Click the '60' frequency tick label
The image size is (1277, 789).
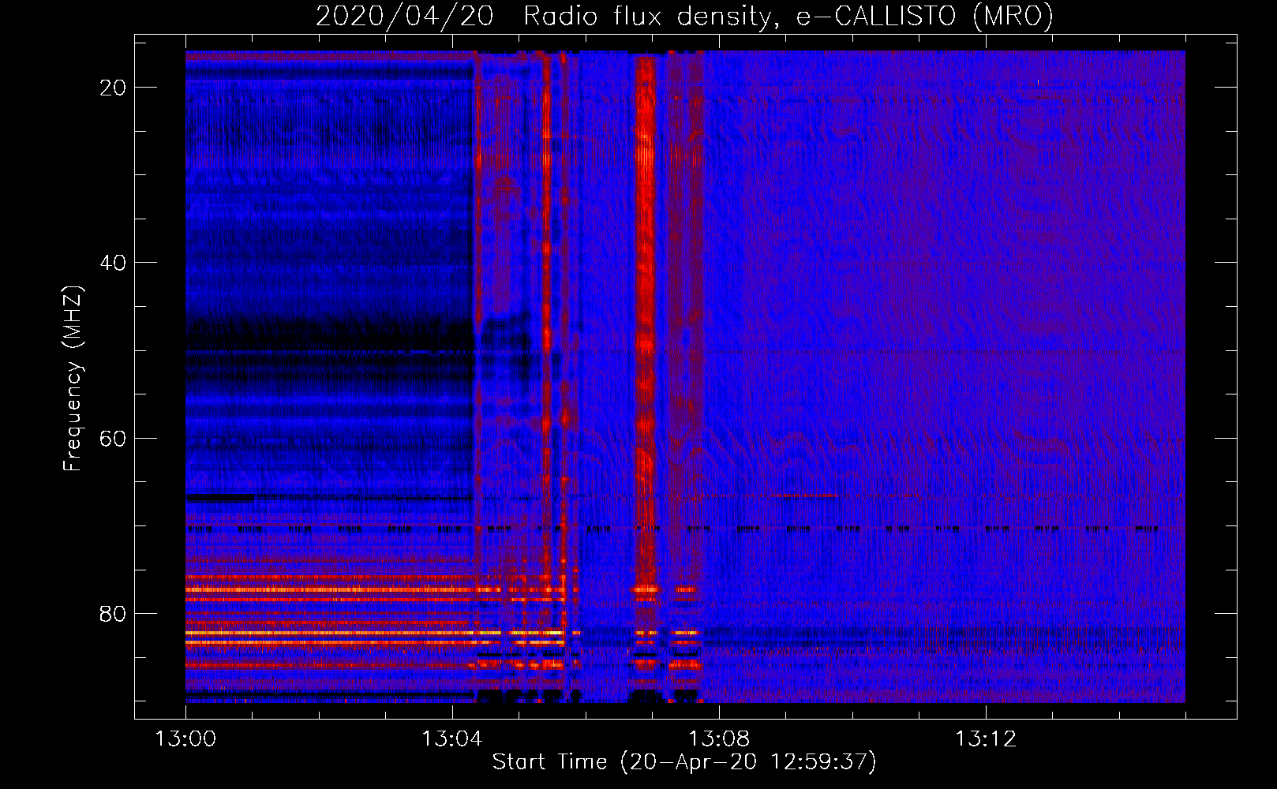pos(113,438)
